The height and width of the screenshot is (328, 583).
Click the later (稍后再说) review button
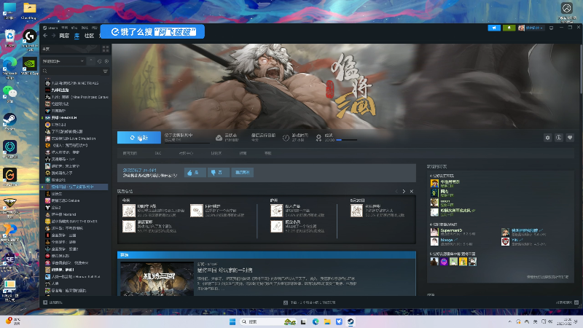point(243,173)
